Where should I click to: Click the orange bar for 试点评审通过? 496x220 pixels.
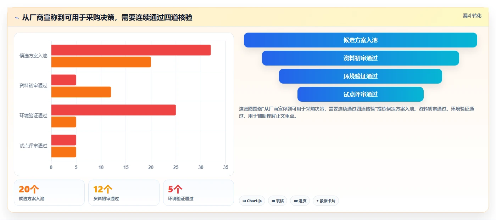[x=63, y=152]
